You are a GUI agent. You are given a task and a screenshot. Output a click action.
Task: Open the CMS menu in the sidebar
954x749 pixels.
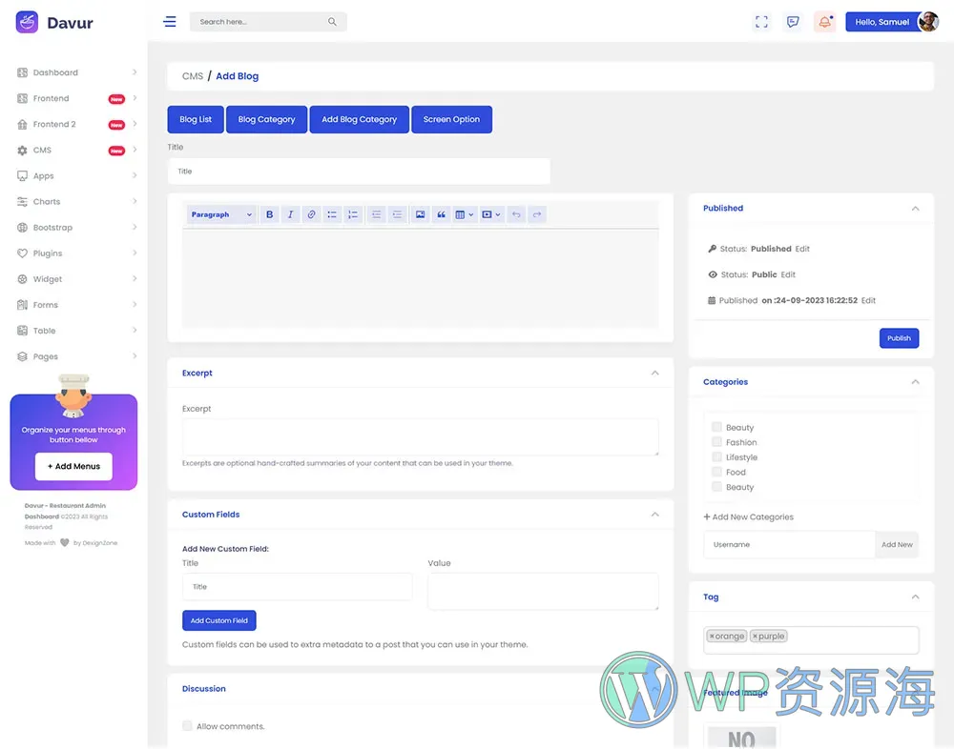(42, 150)
